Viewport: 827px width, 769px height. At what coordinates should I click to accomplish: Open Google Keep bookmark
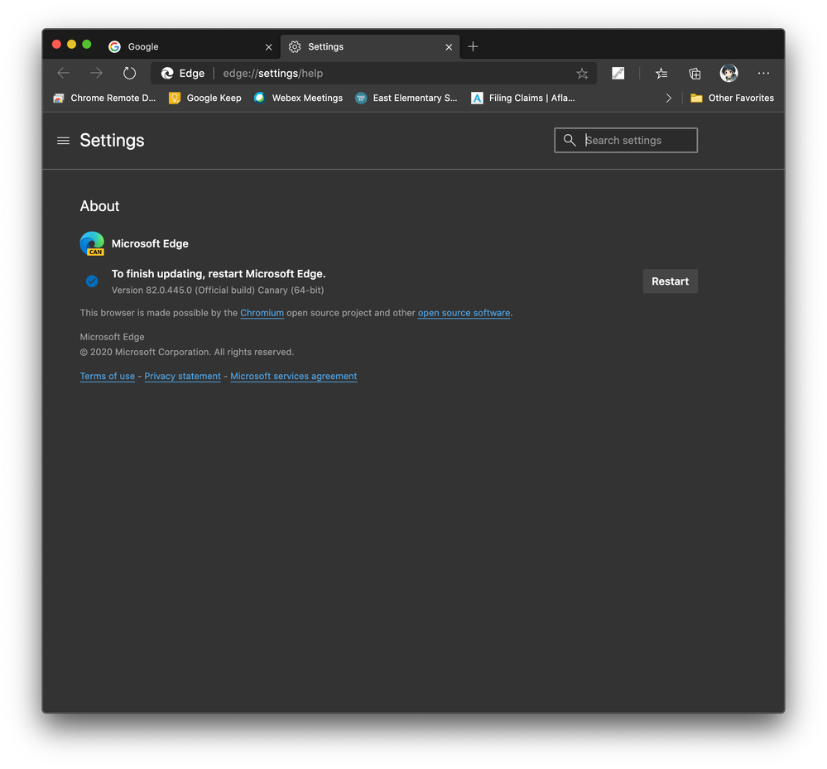(x=205, y=99)
